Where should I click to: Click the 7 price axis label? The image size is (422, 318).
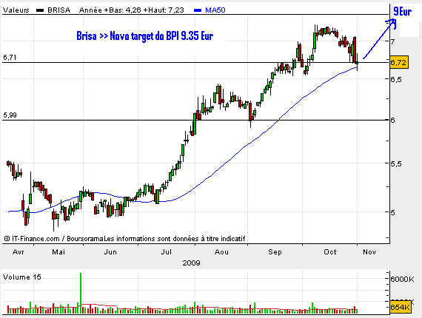(393, 41)
